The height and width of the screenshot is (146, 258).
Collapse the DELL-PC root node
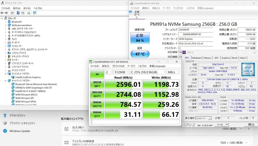(x=2, y=18)
